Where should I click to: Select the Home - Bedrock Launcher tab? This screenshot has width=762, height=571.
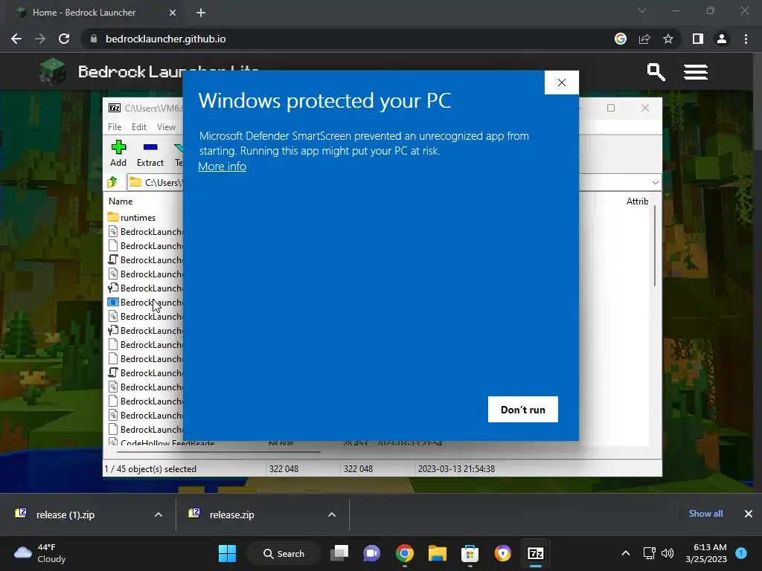coord(83,13)
